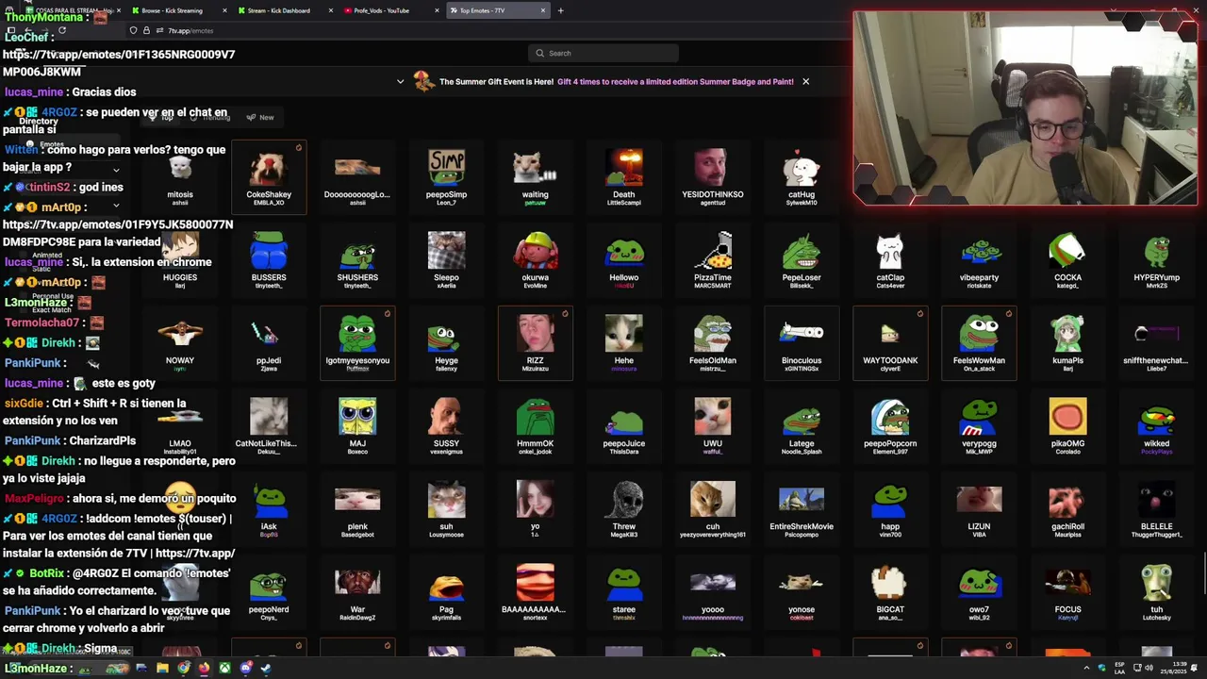Select the YESIDOTHINKSO emote
Viewport: 1207px width, 679px height.
pos(713,177)
